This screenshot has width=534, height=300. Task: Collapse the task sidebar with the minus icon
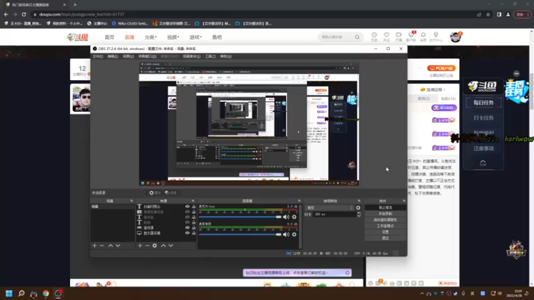pyautogui.click(x=516, y=73)
